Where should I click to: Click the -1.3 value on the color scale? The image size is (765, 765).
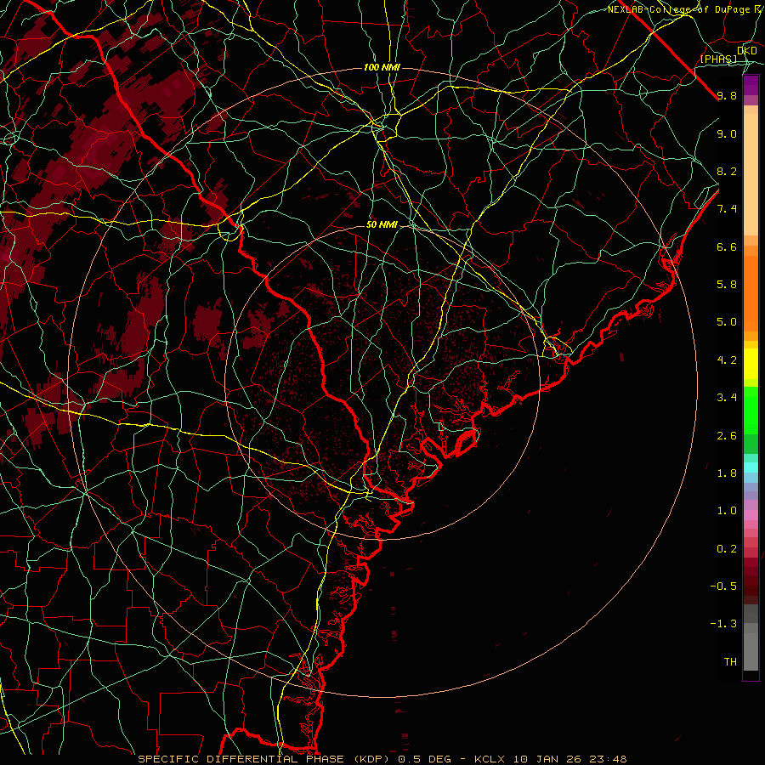tap(723, 624)
